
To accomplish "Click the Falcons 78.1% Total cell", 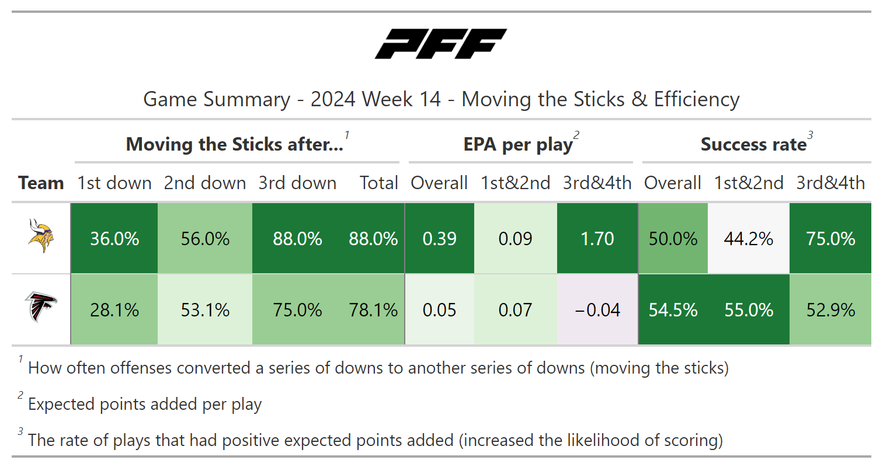I will (x=373, y=309).
